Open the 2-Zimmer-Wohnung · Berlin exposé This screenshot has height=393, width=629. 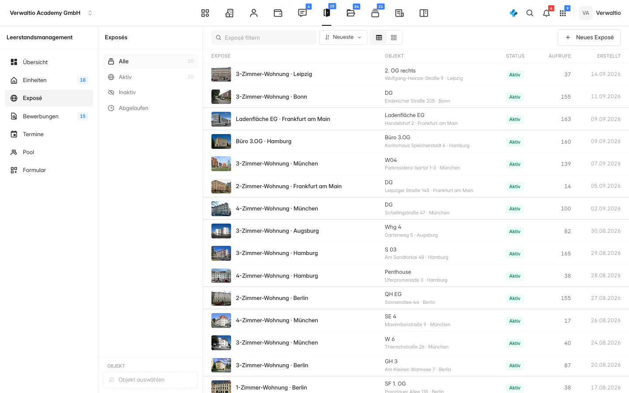click(x=272, y=298)
